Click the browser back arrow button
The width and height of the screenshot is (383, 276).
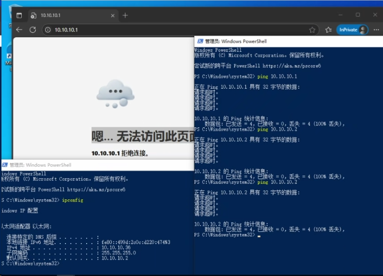pos(19,30)
